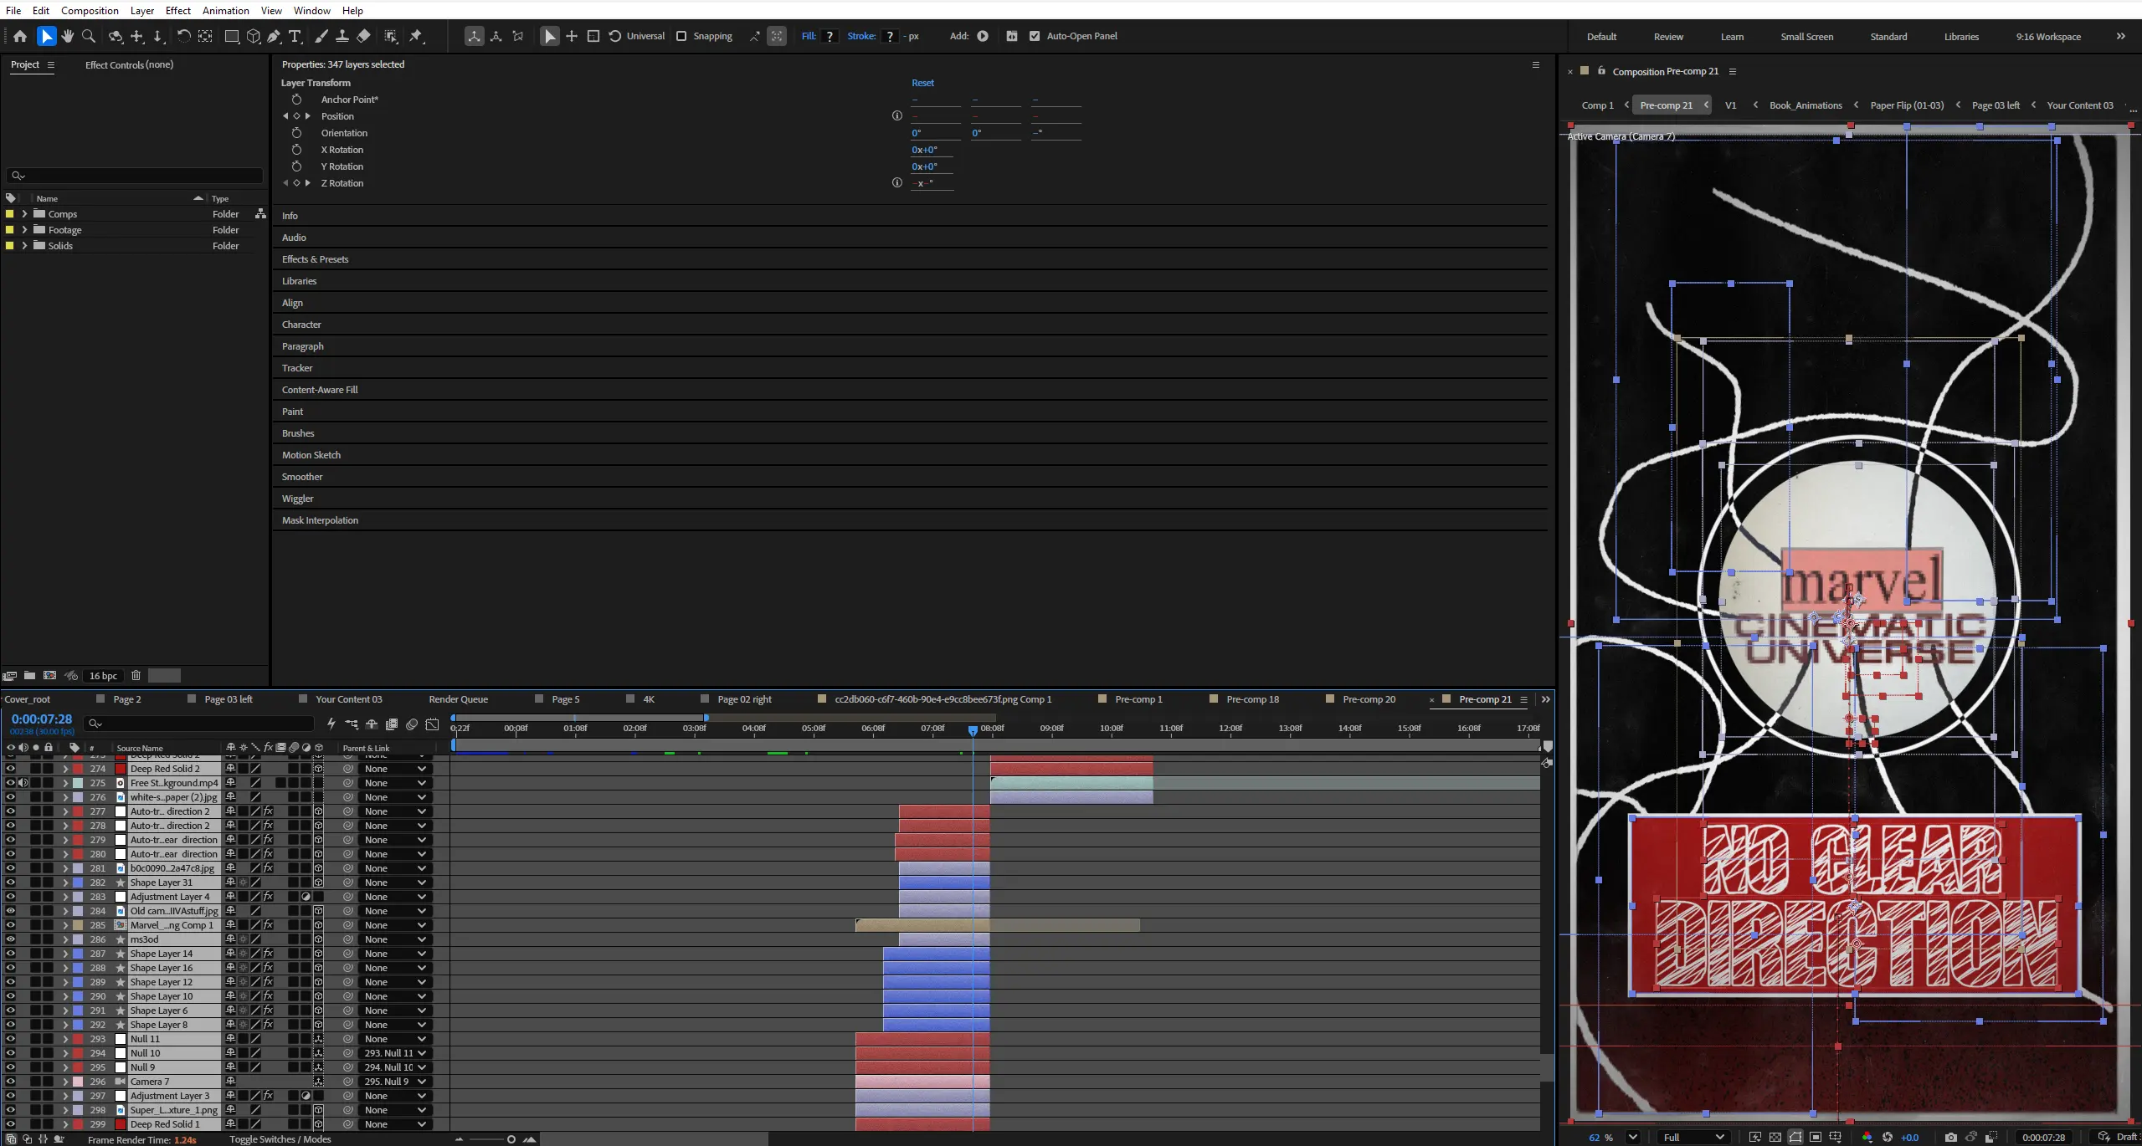Image resolution: width=2142 pixels, height=1146 pixels.
Task: Show more workspaces with overflow chevron
Action: pyautogui.click(x=2120, y=36)
